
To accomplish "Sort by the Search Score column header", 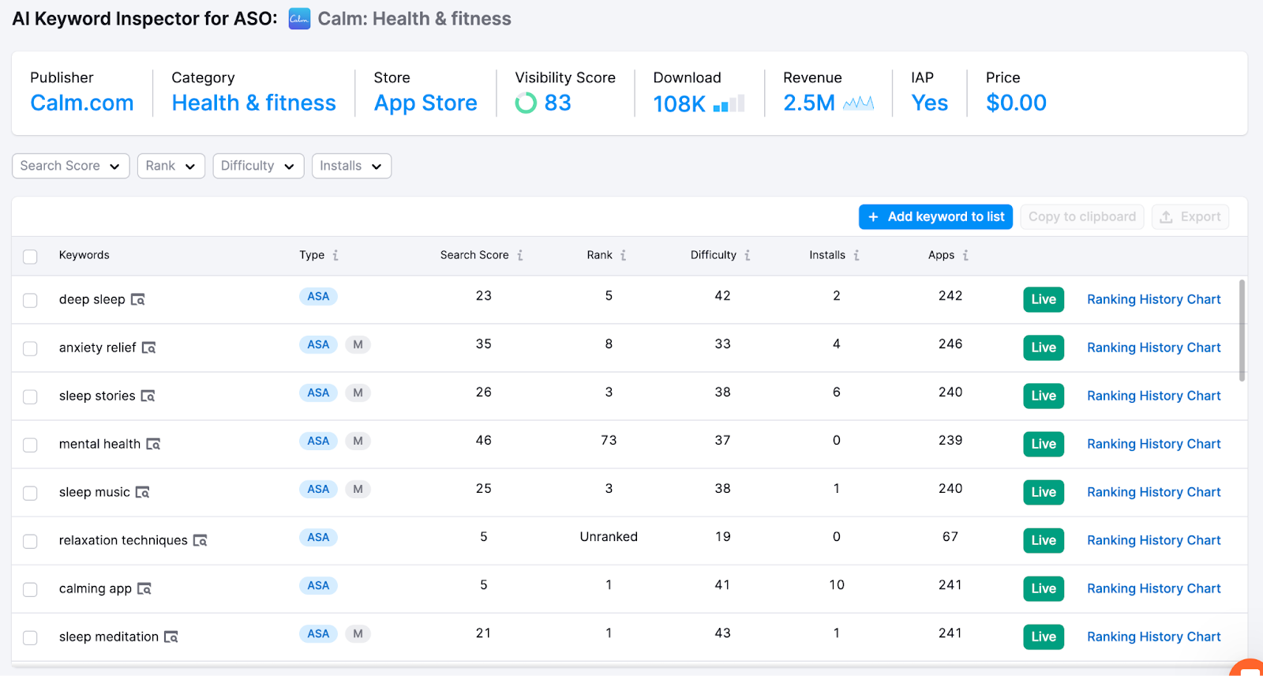I will (x=474, y=255).
